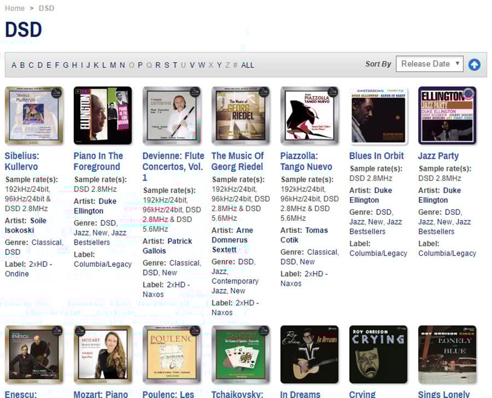Click 'Classical, DSD' genre under Sibelius Kullervo
This screenshot has width=492, height=398.
pyautogui.click(x=34, y=247)
